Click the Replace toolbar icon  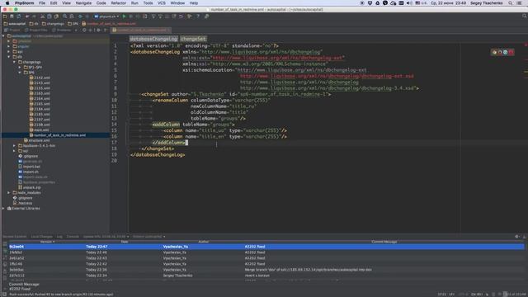pos(72,16)
